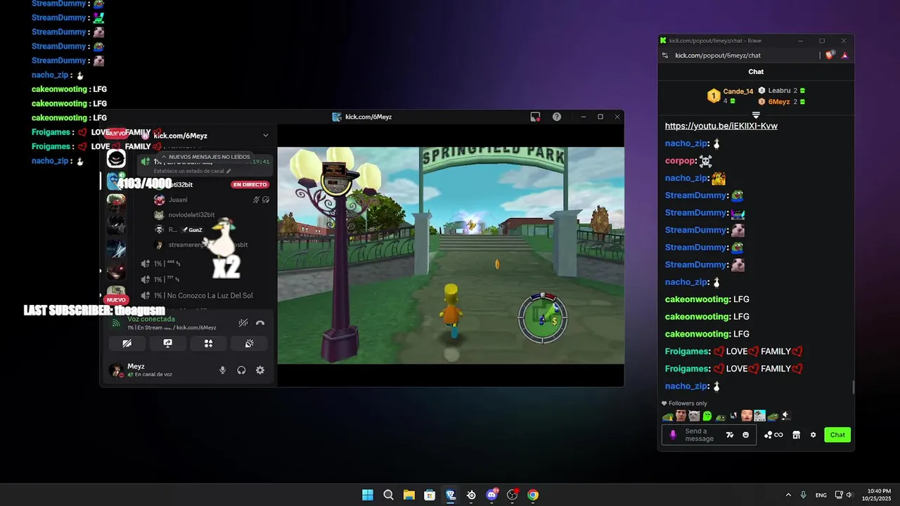
Task: Open Discord soundboard button
Action: click(x=249, y=344)
